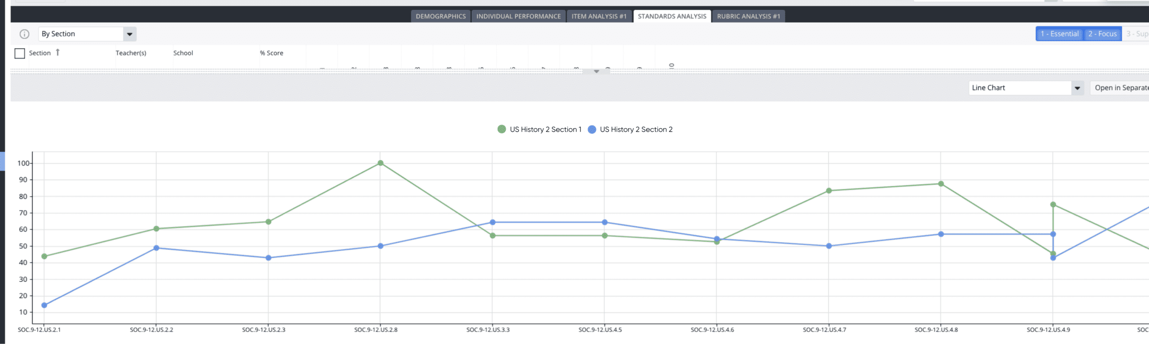Toggle the 3 - Sup priority filter

point(1136,34)
